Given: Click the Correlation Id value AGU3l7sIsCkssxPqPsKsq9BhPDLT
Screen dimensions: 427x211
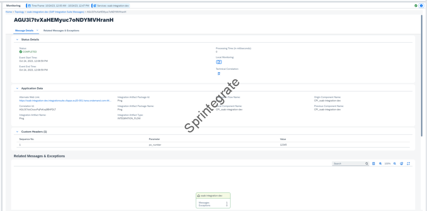Looking at the screenshot, I should (38, 109).
